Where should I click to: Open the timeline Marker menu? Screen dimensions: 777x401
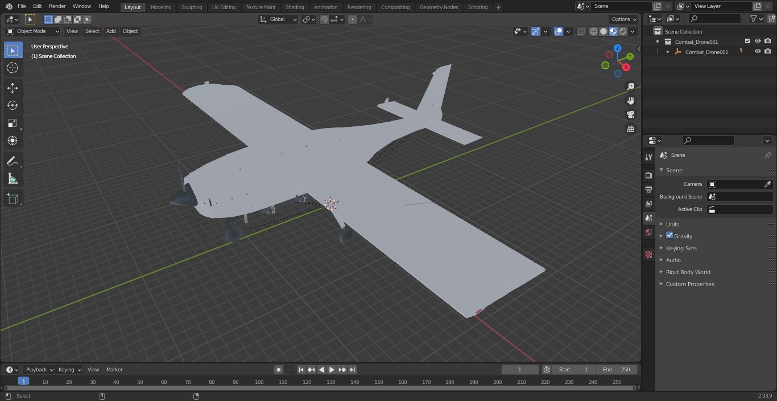[114, 370]
